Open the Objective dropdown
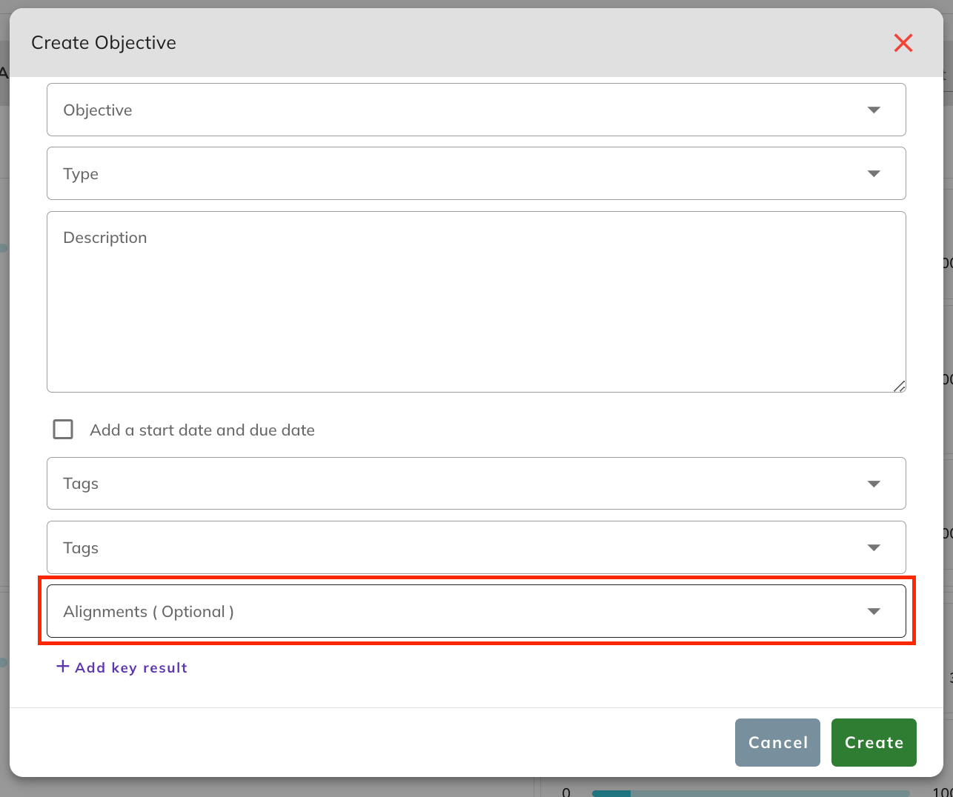 pos(476,110)
